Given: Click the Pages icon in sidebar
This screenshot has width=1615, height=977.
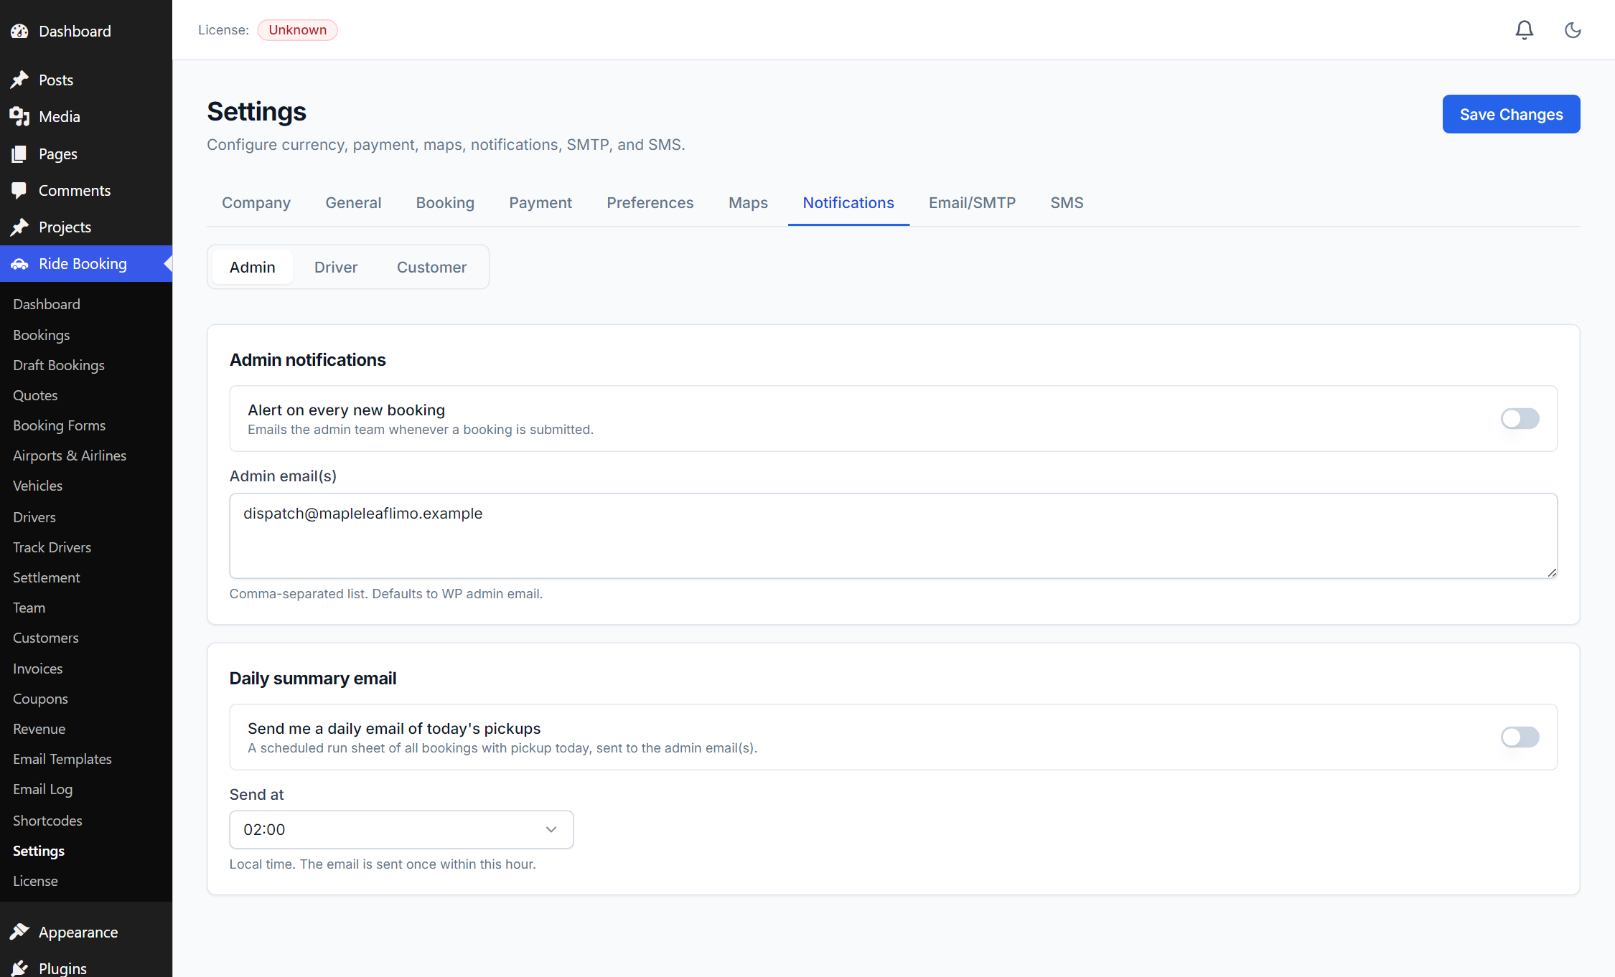Looking at the screenshot, I should pos(19,154).
